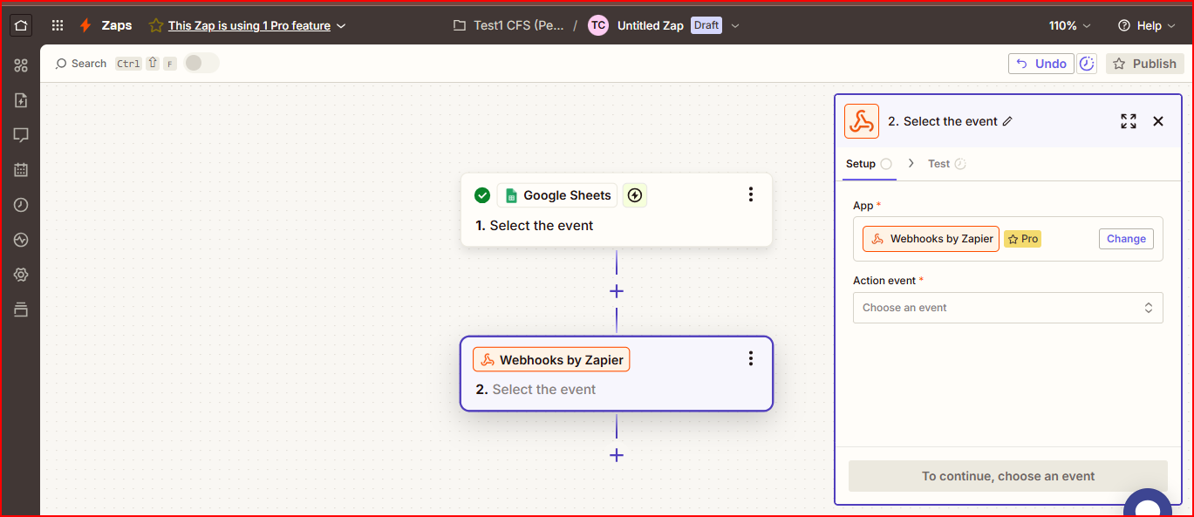The width and height of the screenshot is (1194, 517).
Task: Open the sidebar four-tile components icon
Action: click(21, 65)
